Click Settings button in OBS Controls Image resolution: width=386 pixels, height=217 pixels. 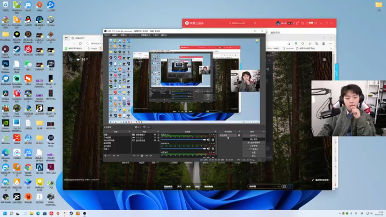click(254, 152)
